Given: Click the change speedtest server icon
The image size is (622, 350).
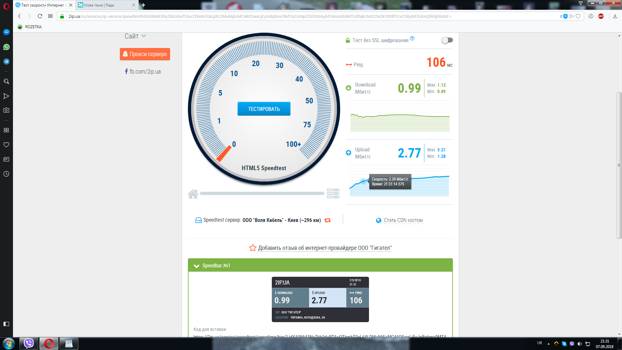Looking at the screenshot, I should point(328,220).
